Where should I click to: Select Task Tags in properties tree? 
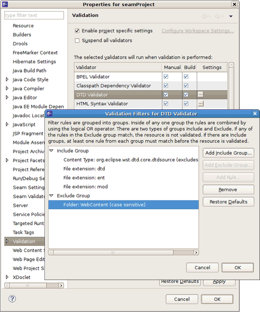(23, 232)
